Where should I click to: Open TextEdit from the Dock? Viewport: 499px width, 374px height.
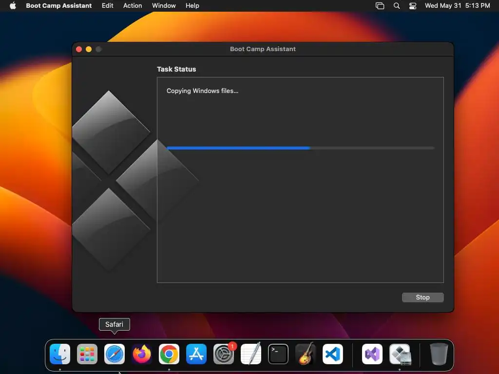point(251,354)
